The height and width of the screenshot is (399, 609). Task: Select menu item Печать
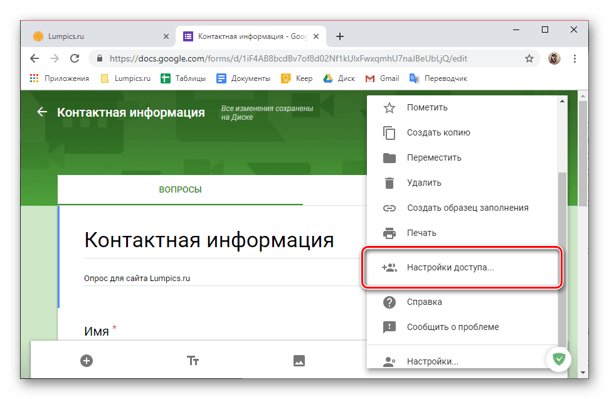coord(462,233)
